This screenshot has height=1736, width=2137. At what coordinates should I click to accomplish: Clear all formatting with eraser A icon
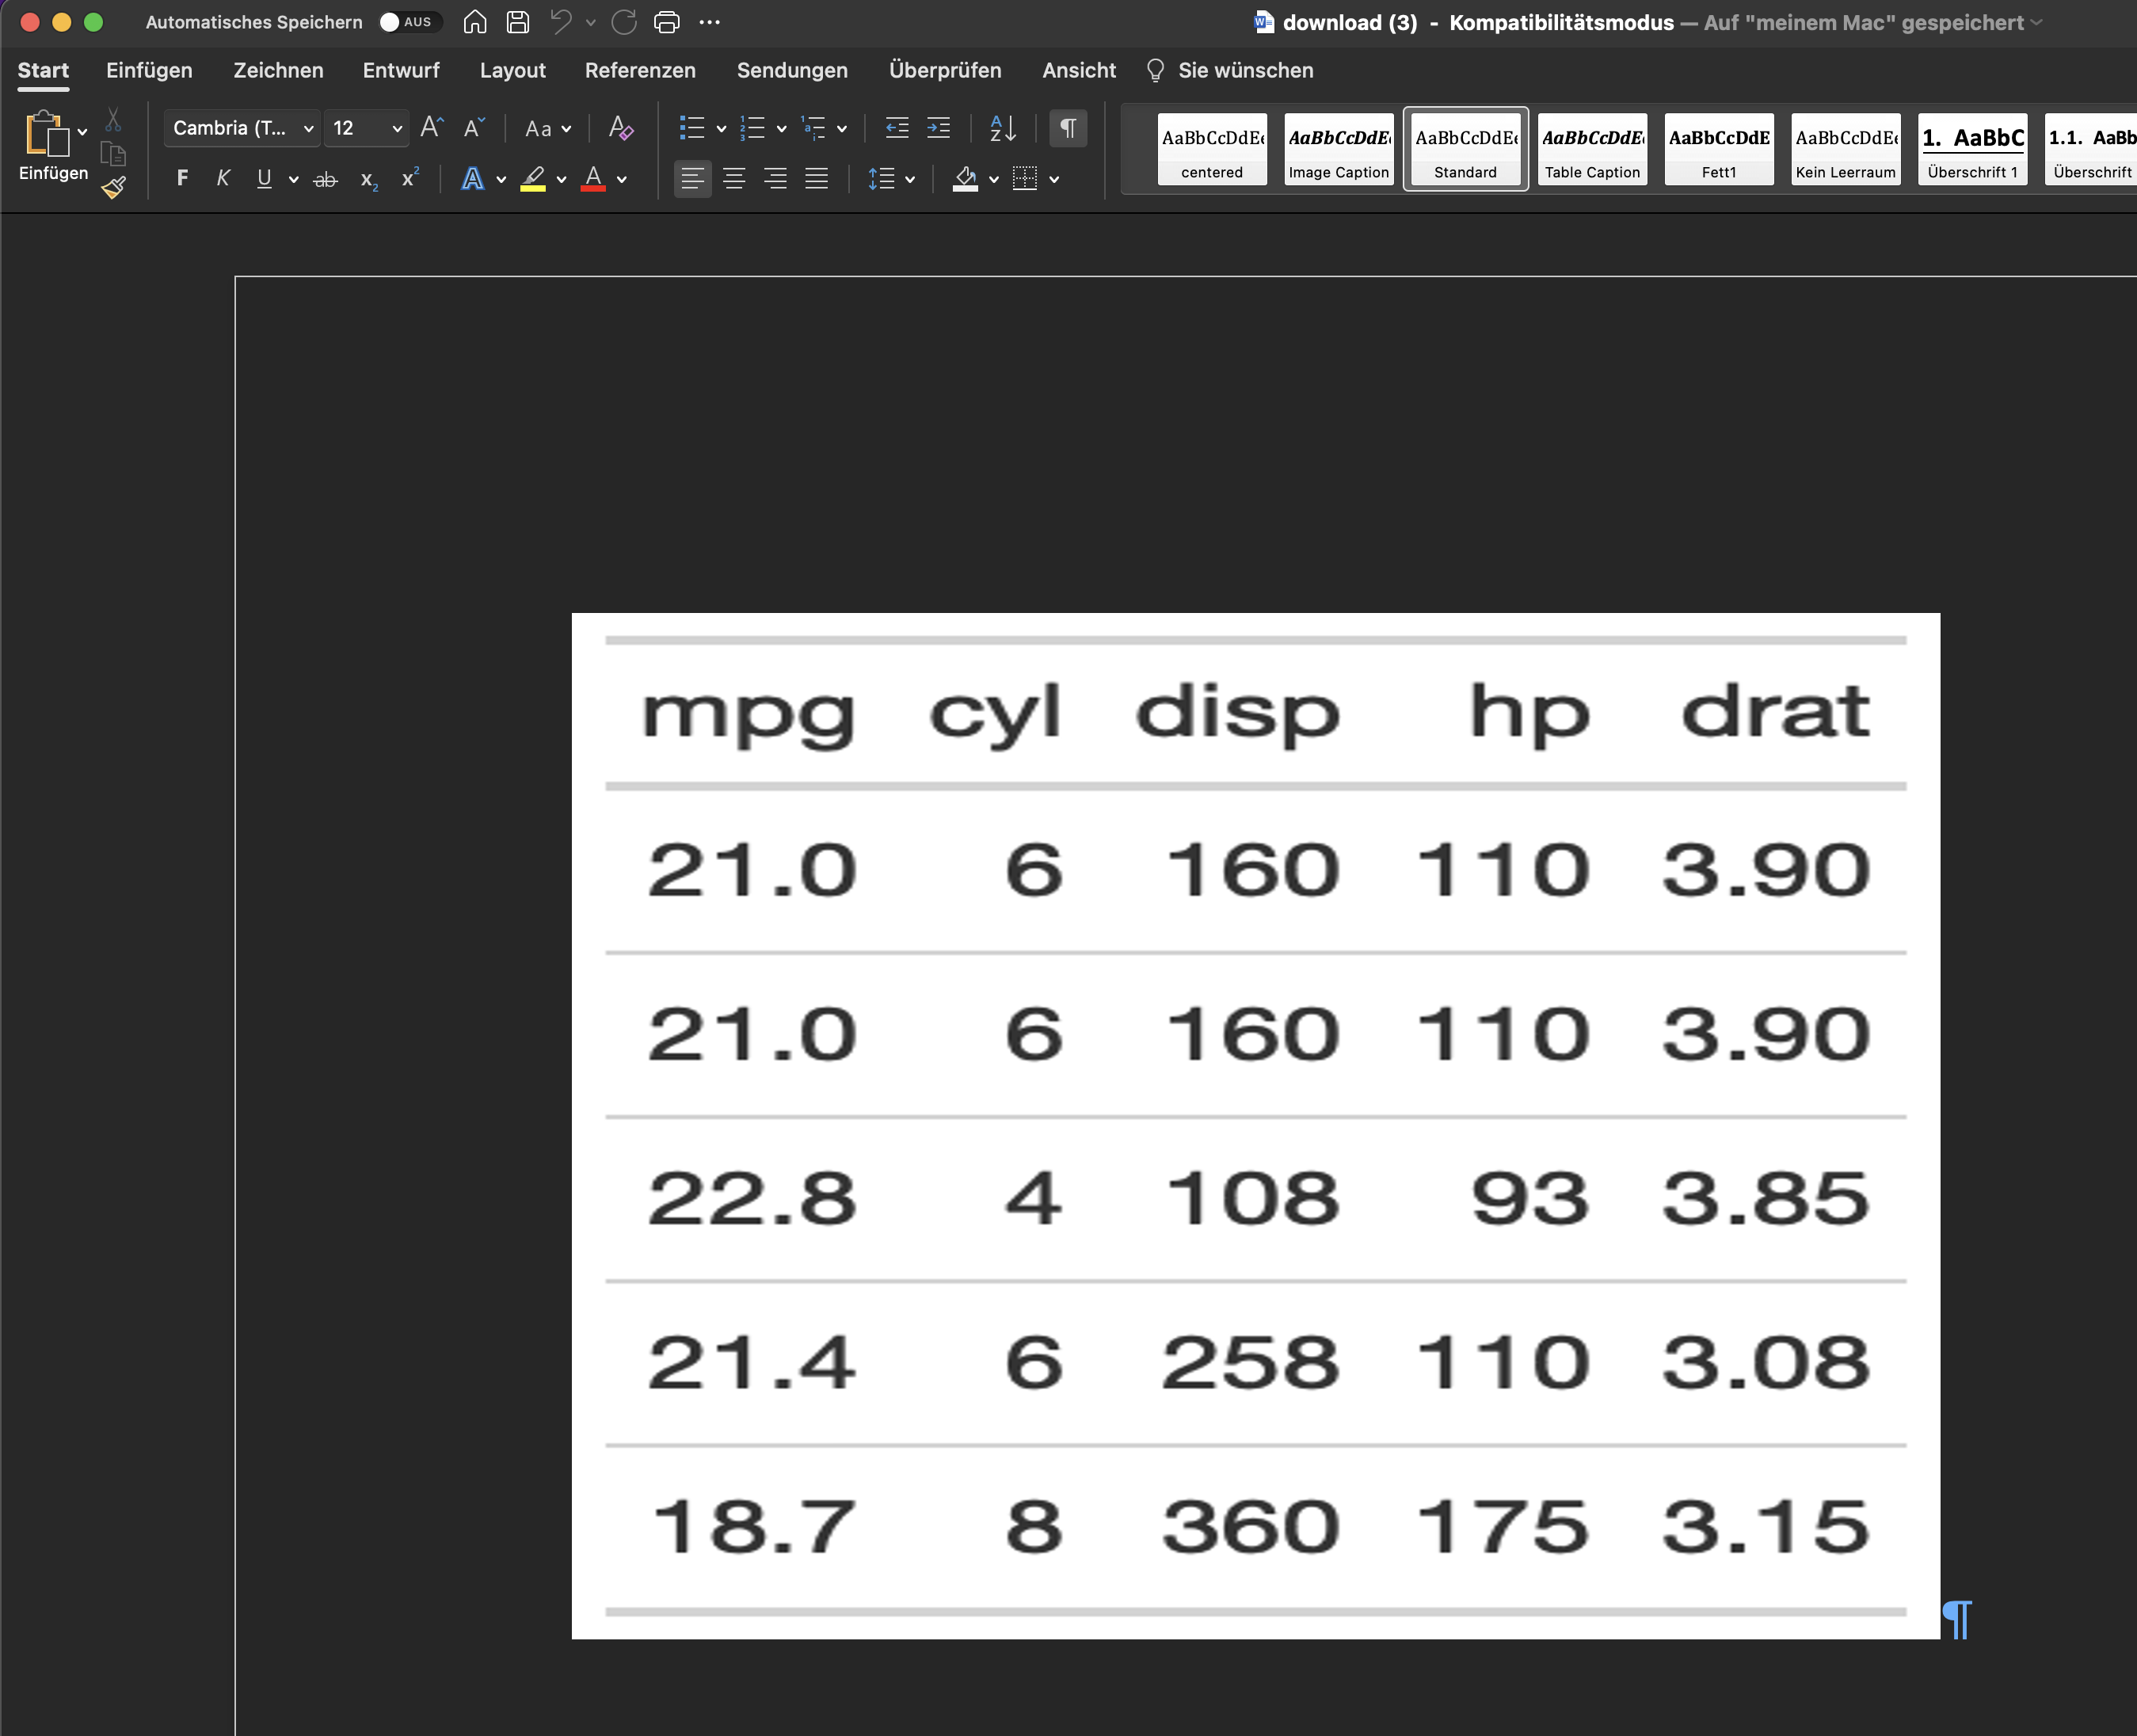[x=621, y=128]
